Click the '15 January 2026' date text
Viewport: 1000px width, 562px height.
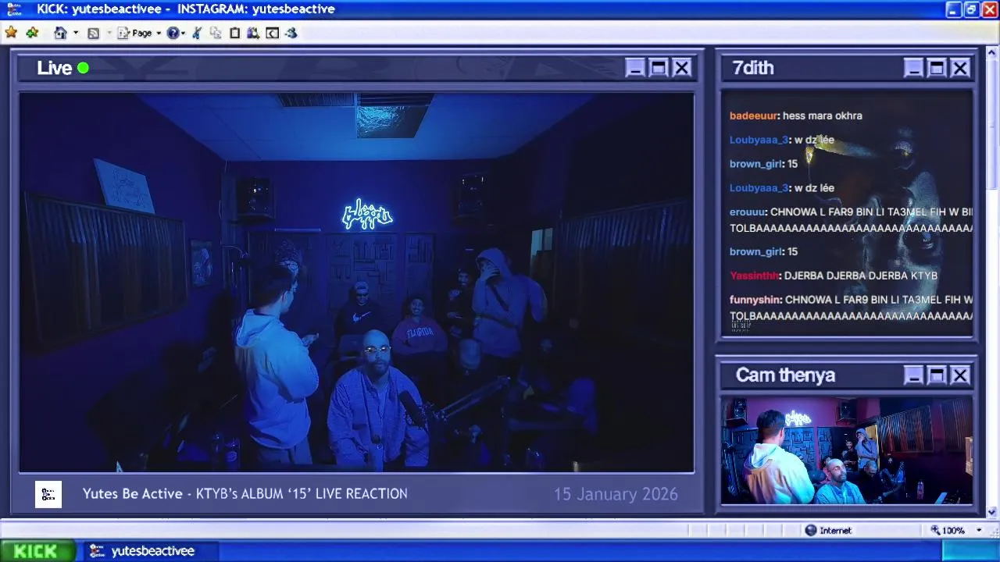pyautogui.click(x=616, y=494)
